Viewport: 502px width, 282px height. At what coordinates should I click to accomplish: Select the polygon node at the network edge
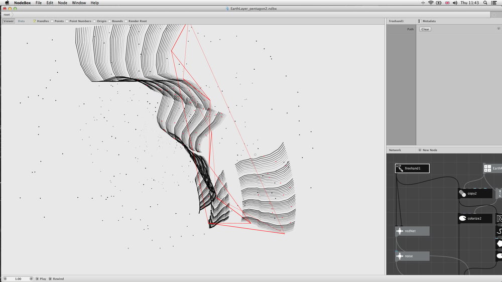(499, 243)
